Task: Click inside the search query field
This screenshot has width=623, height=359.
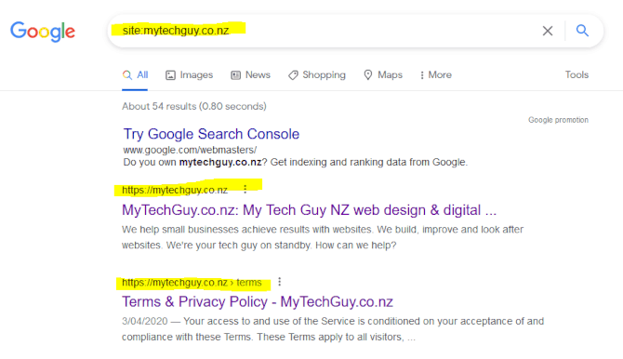Action: click(325, 31)
